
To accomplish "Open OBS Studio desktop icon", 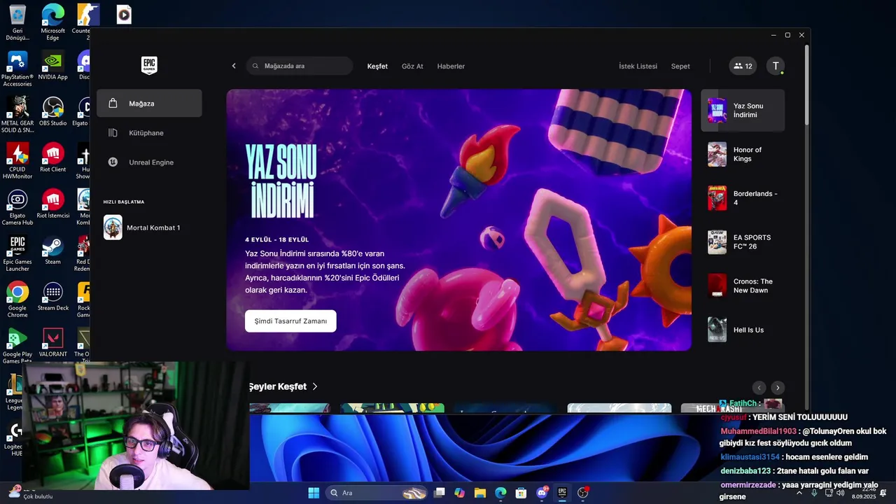I will (52, 112).
